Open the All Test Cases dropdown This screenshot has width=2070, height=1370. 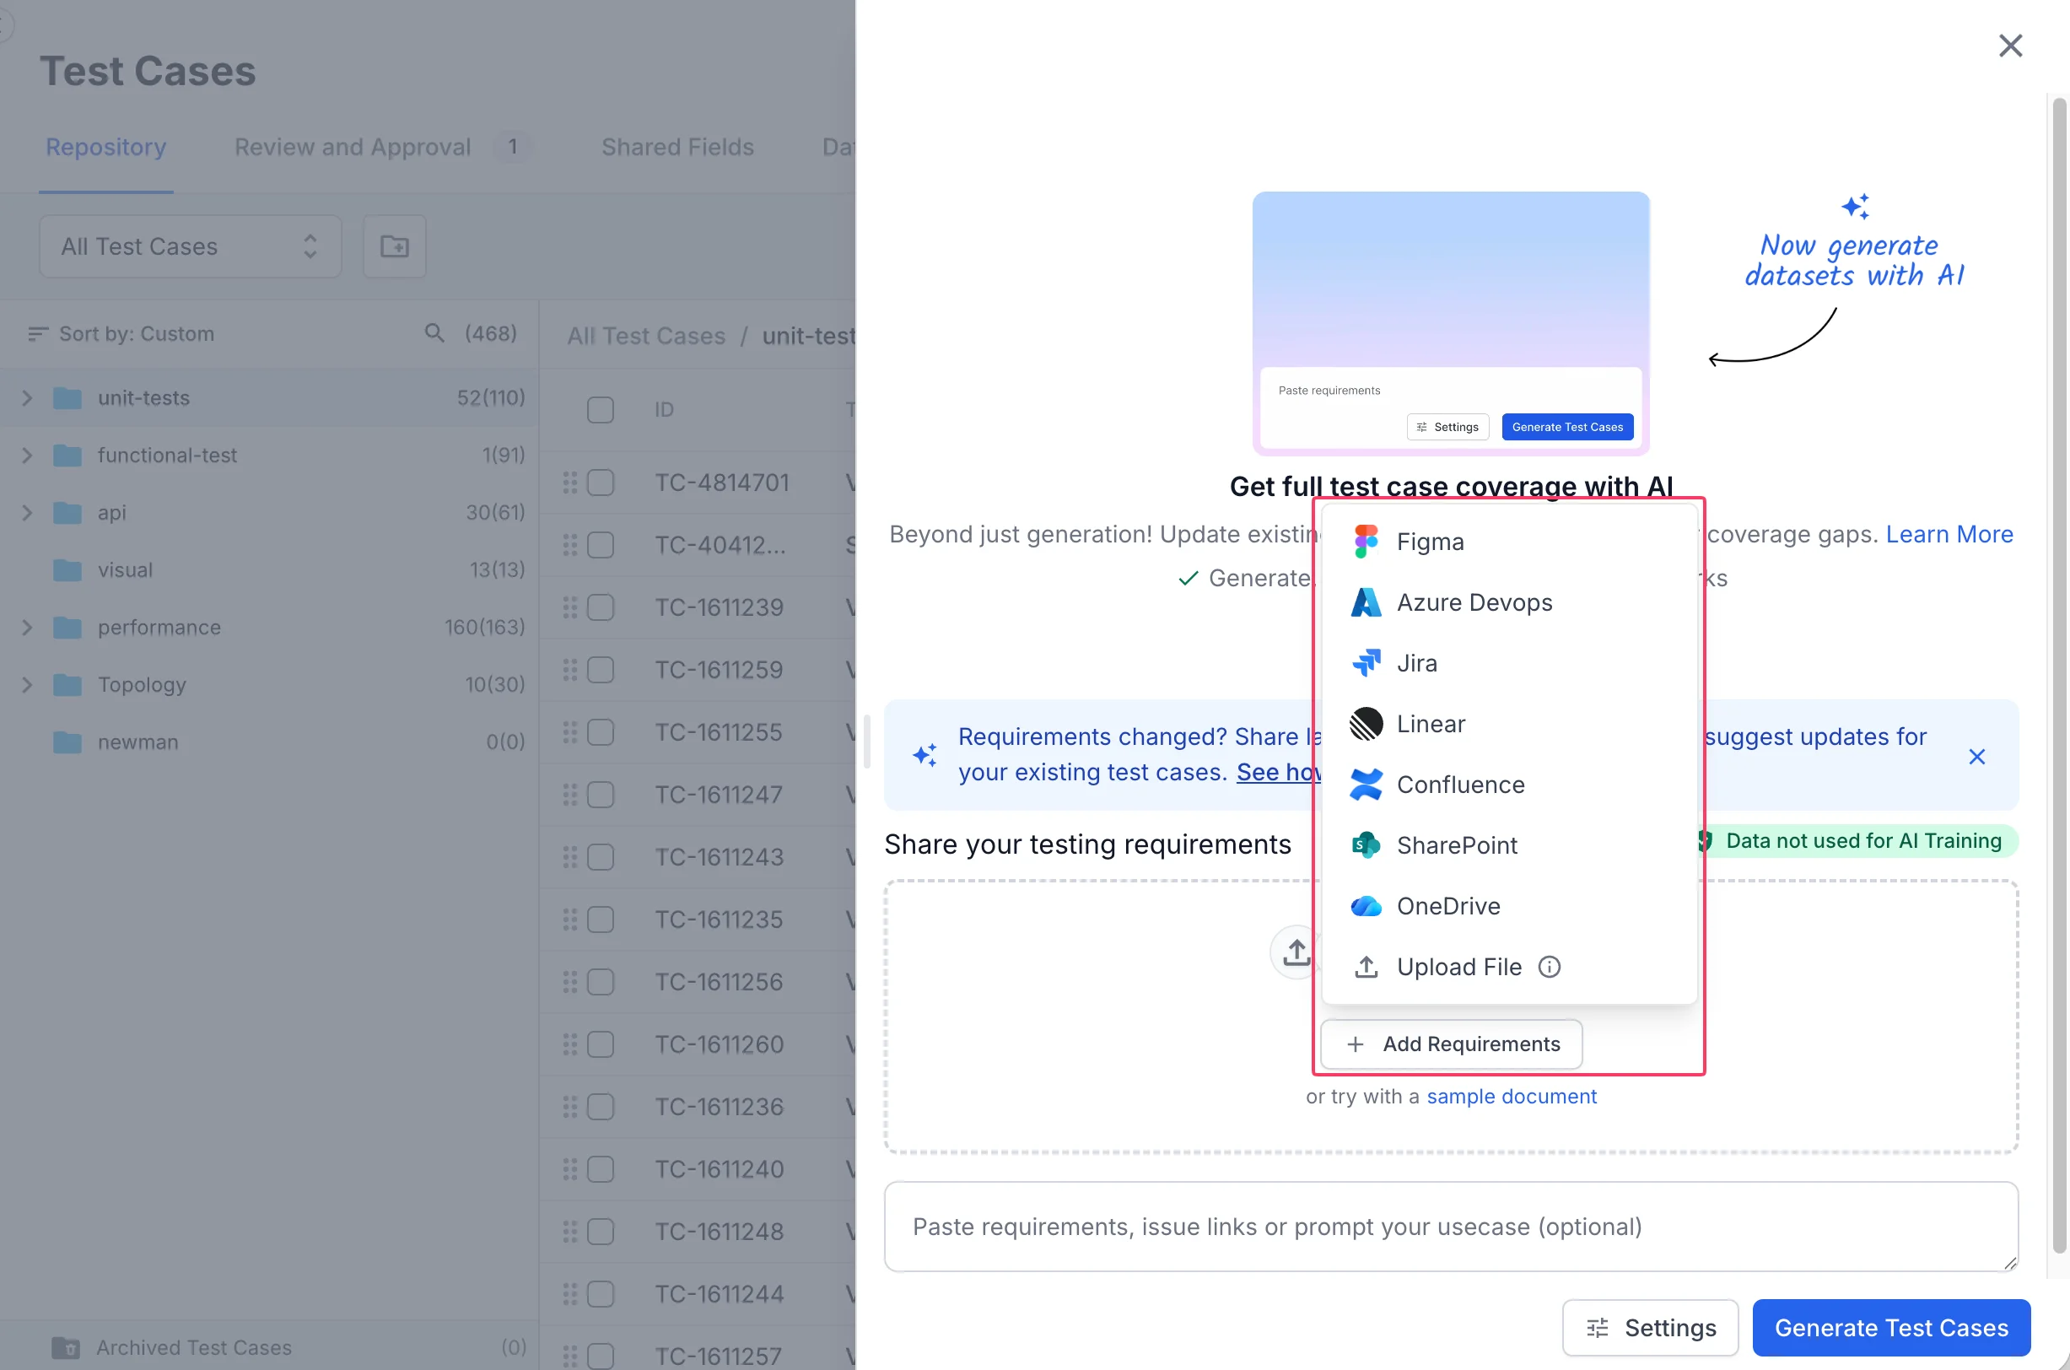coord(190,246)
